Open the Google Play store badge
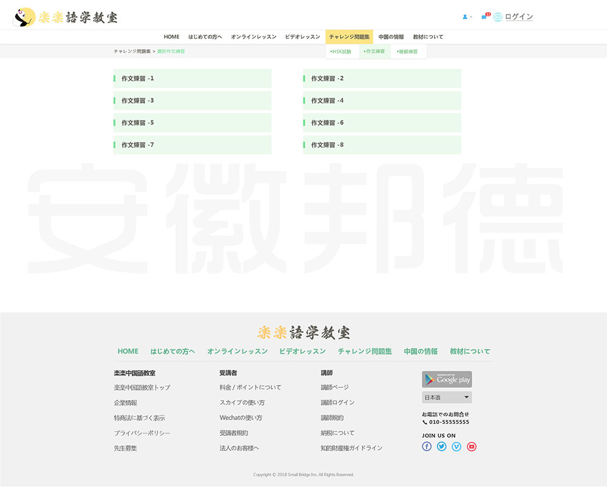Screen dimensions: 607x490 pos(447,379)
